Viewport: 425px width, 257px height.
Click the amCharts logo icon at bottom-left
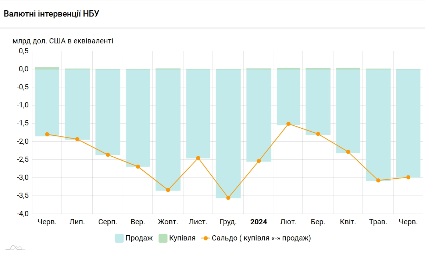15,247
